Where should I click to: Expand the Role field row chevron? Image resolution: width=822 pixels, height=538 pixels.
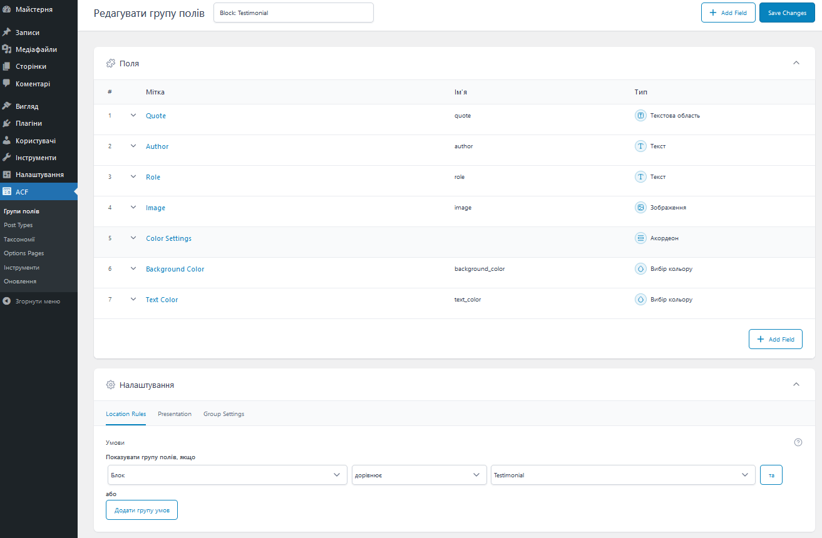(x=133, y=176)
